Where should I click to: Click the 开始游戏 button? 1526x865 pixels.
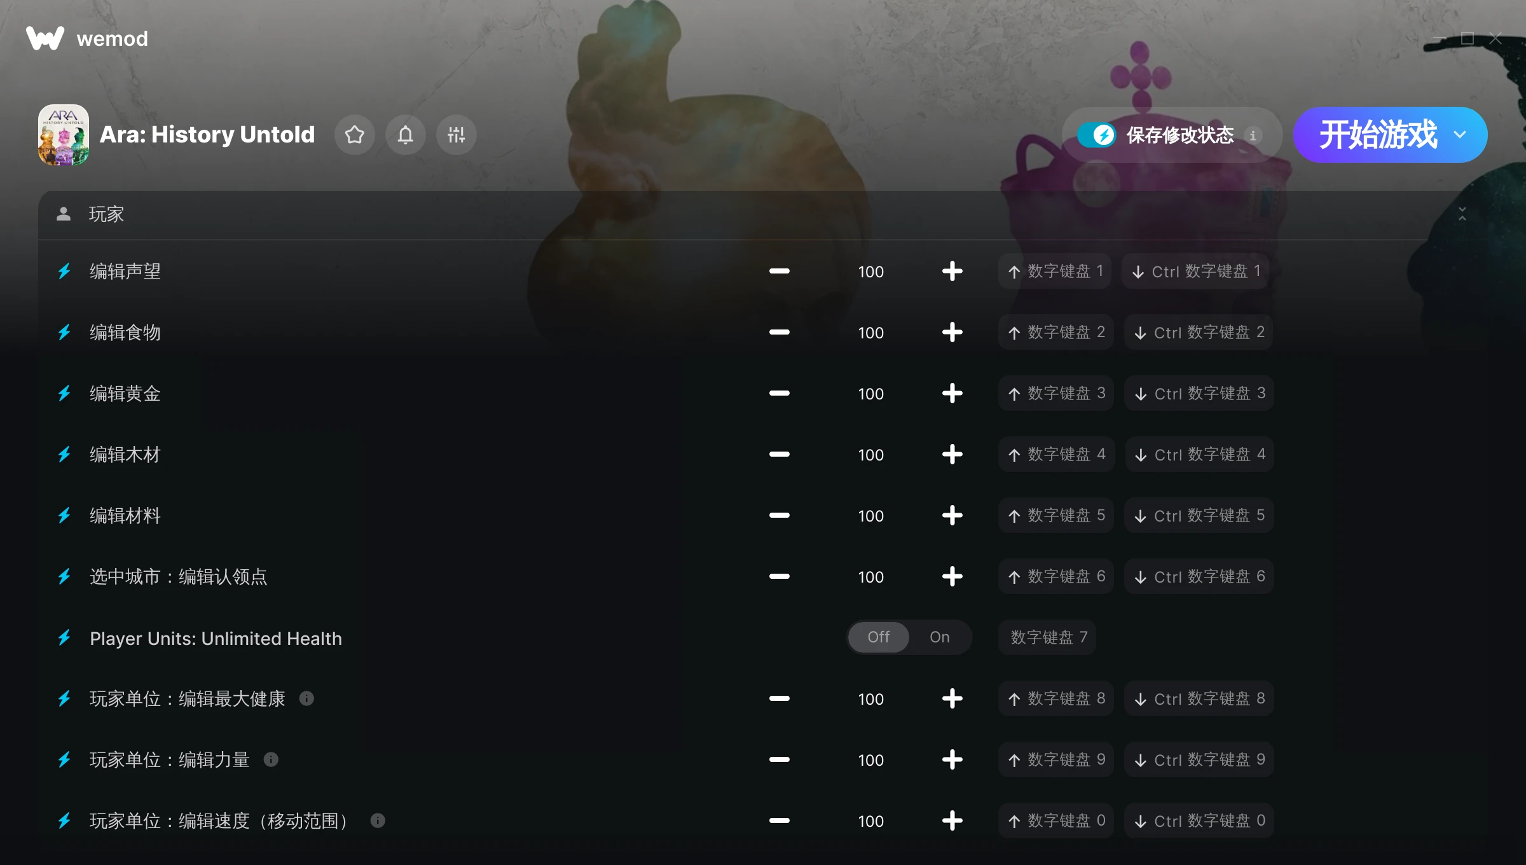pos(1378,135)
